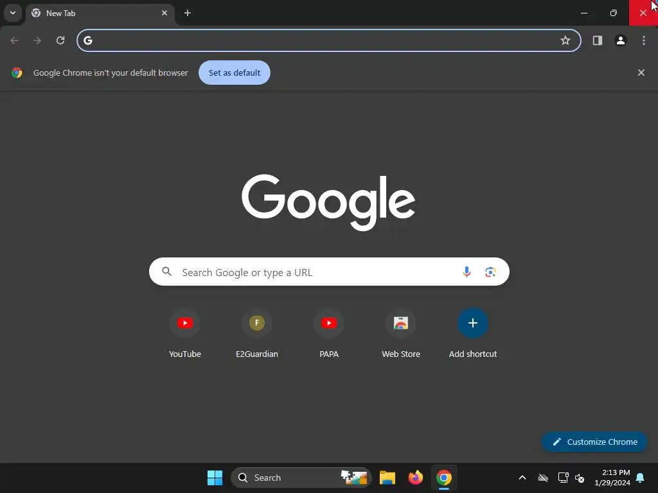
Task: Click the Google icon in the address bar
Action: pos(87,40)
